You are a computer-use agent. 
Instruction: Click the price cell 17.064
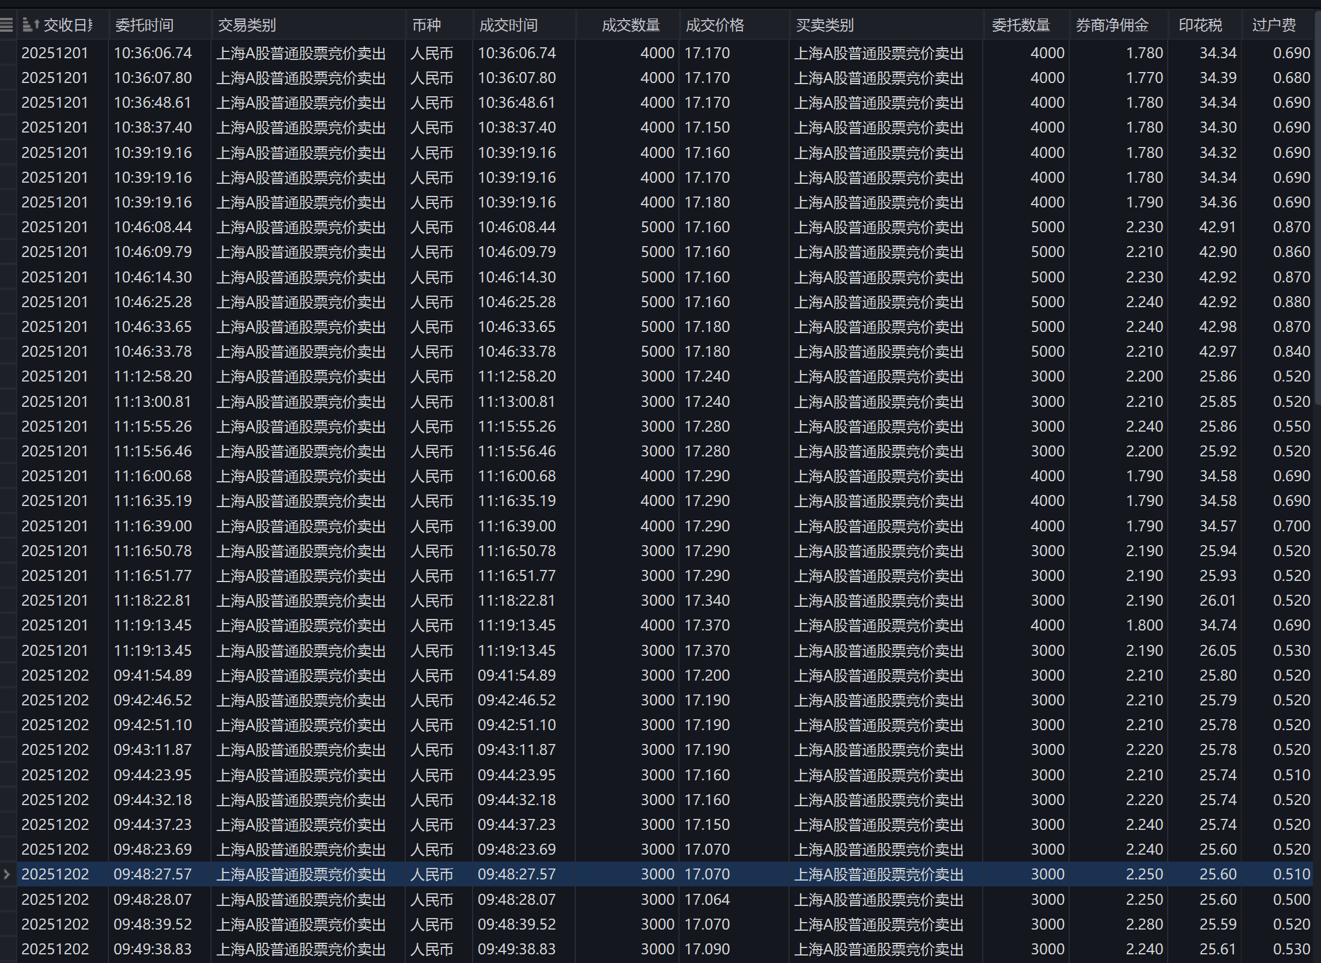(707, 900)
